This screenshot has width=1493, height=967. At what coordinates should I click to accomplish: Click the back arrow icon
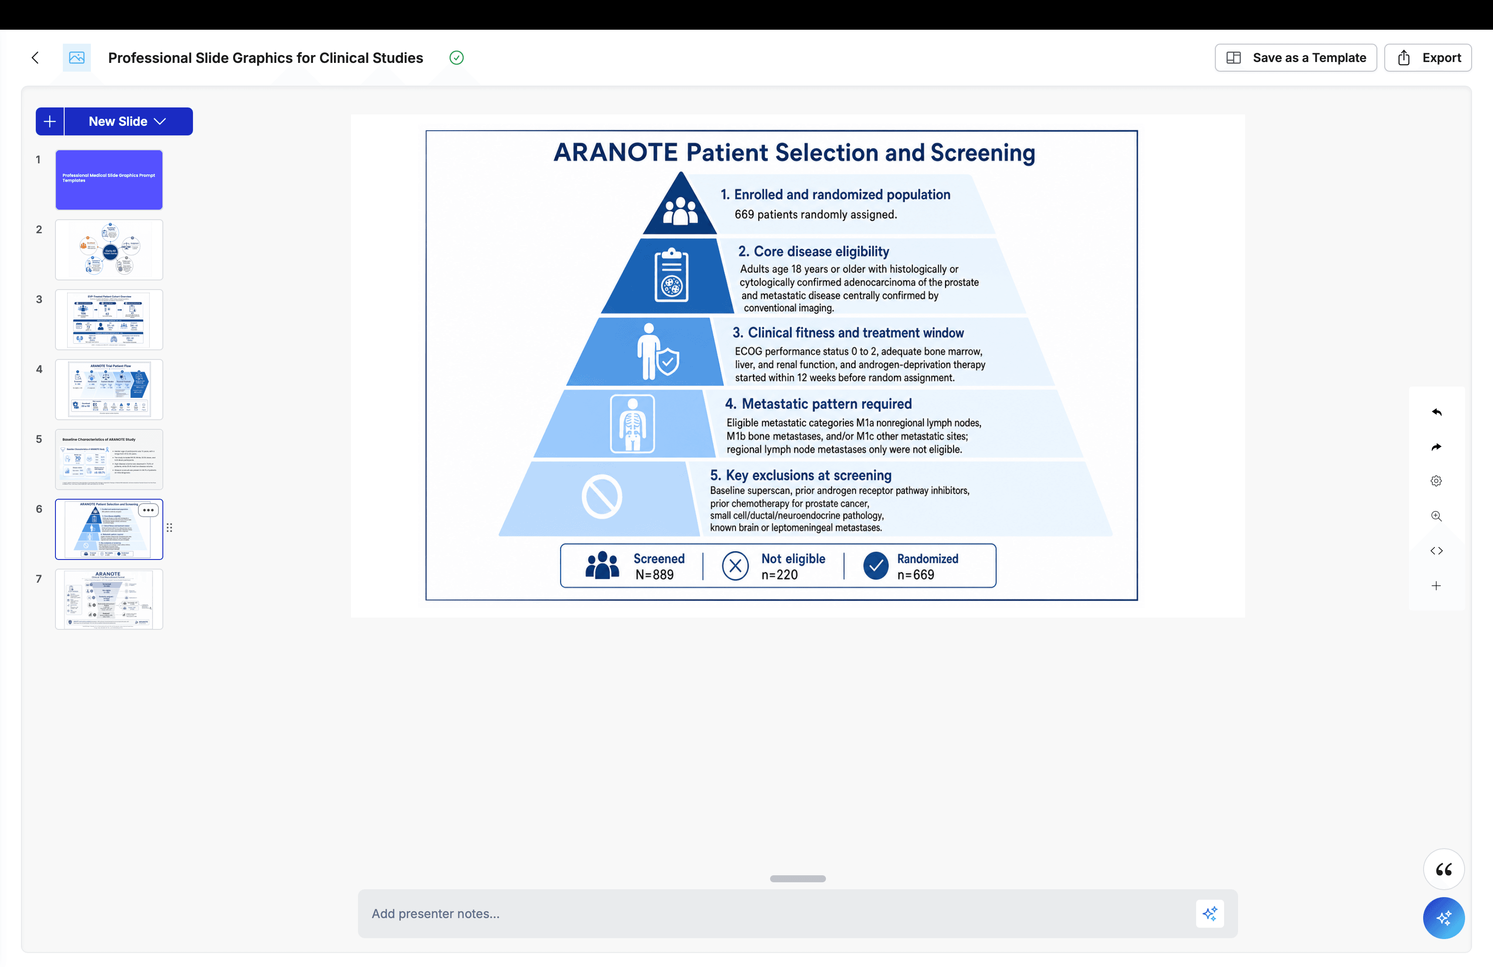pyautogui.click(x=35, y=58)
